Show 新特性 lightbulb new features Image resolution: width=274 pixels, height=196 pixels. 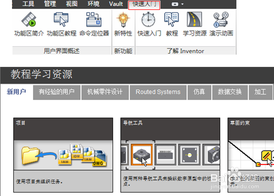click(123, 24)
